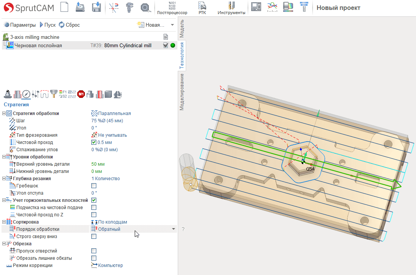
Task: Switch to the Технология side tab
Action: point(182,56)
